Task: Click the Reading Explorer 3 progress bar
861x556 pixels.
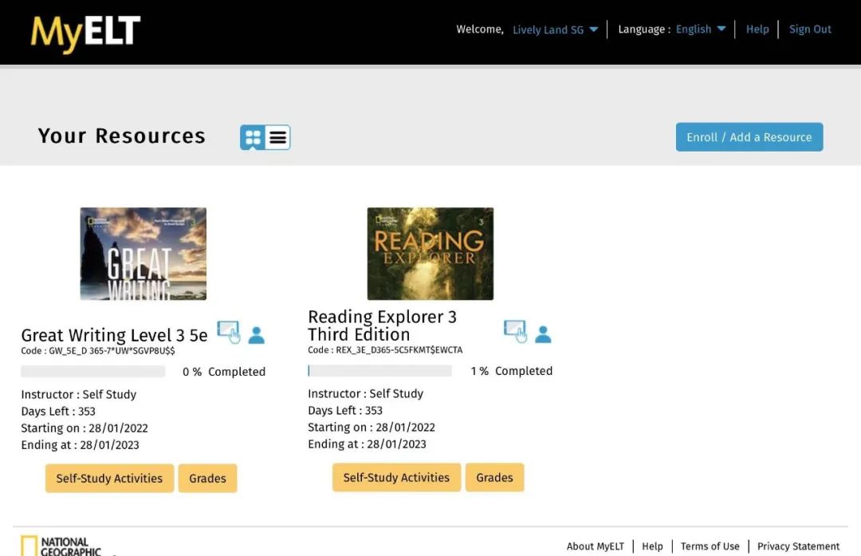Action: click(379, 371)
